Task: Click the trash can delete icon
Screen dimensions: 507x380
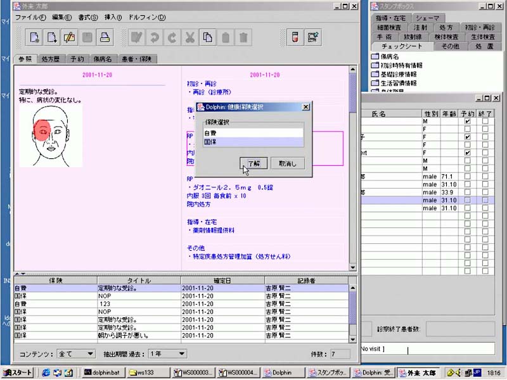Action: (242, 37)
